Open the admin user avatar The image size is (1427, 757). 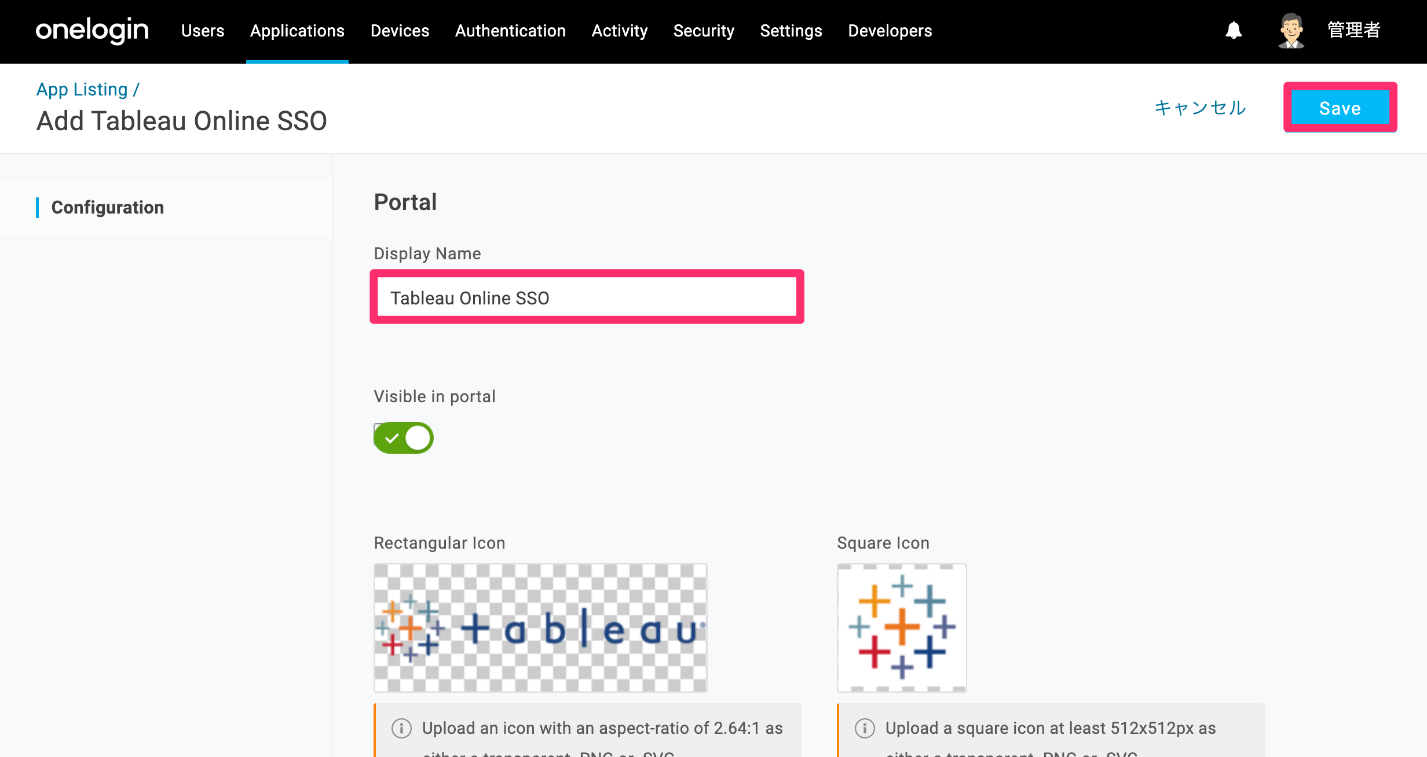tap(1291, 31)
